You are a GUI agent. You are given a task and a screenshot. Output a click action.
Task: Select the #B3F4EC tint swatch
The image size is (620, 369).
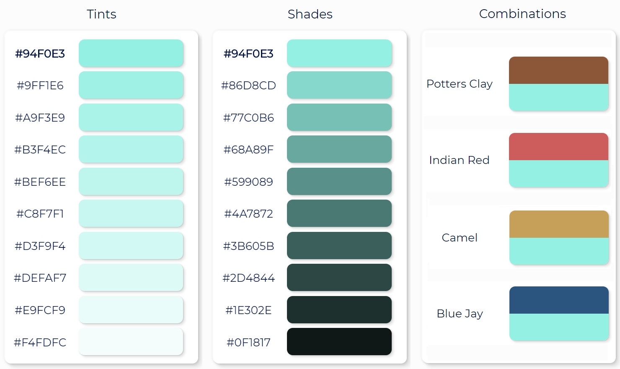point(131,149)
